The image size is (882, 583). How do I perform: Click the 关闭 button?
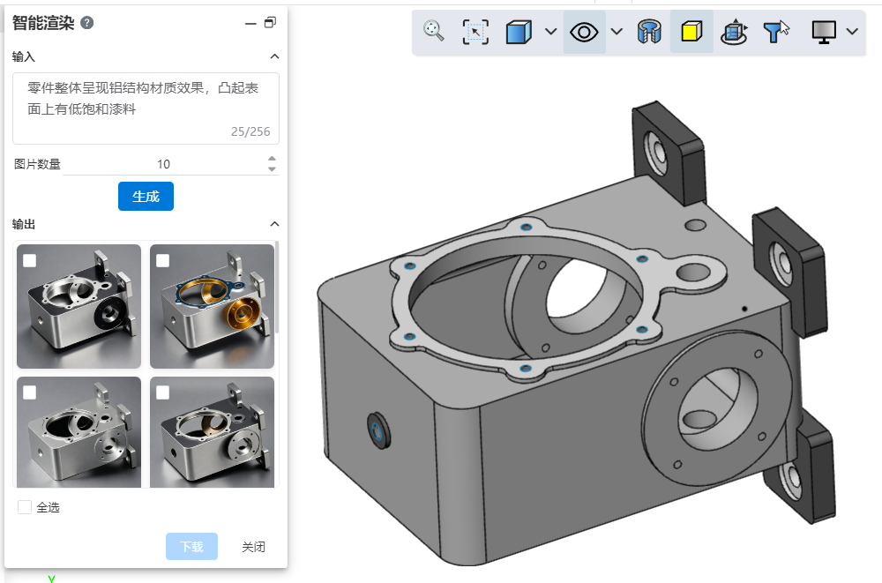(x=253, y=547)
